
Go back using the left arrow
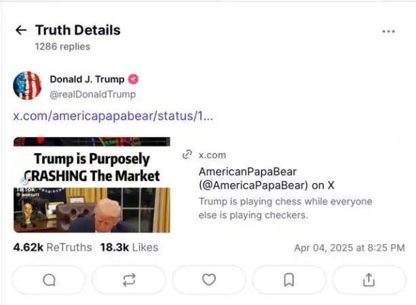coord(21,30)
